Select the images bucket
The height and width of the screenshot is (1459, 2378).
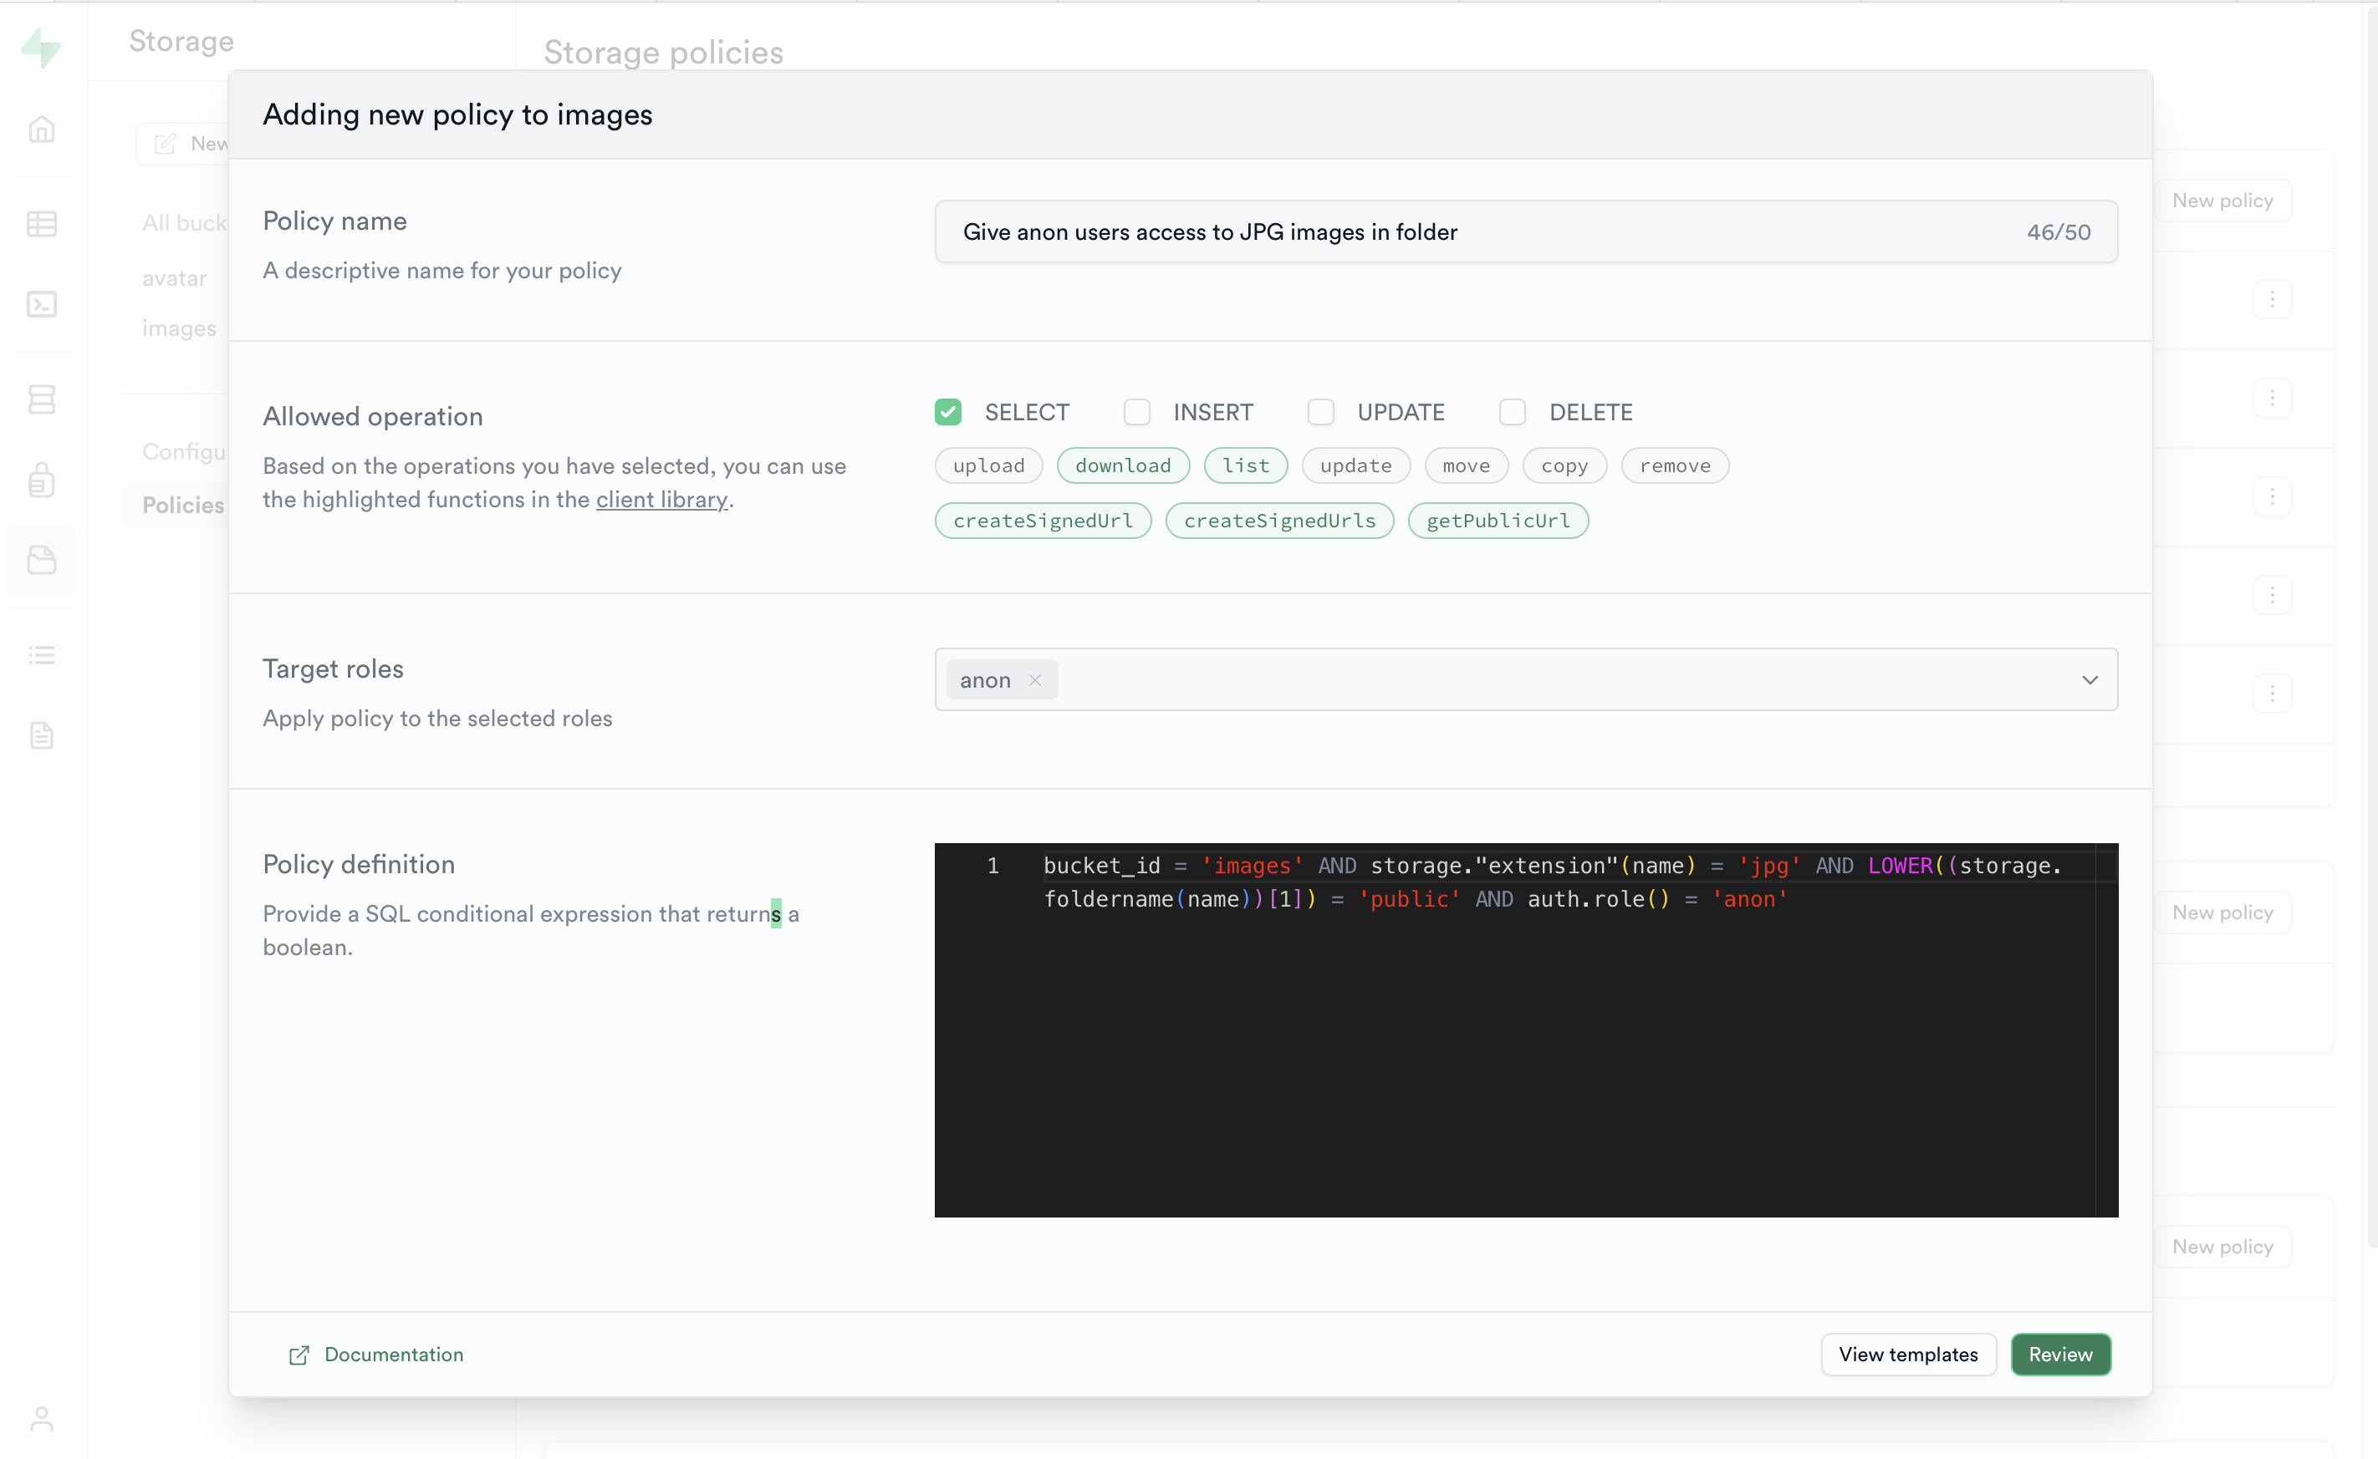coord(179,327)
